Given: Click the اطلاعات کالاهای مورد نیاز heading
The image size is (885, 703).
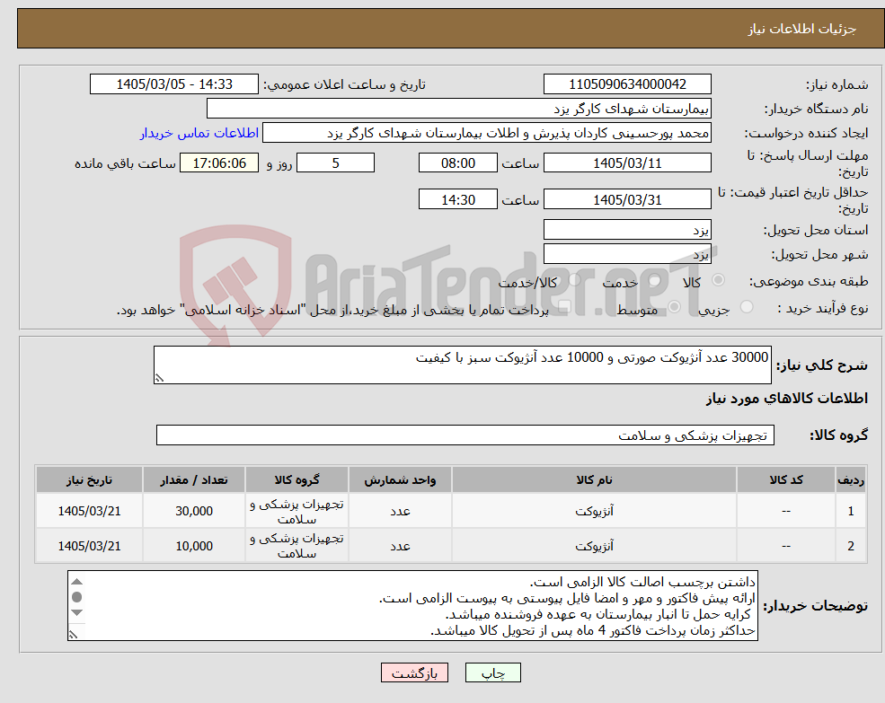Looking at the screenshot, I should [786, 399].
